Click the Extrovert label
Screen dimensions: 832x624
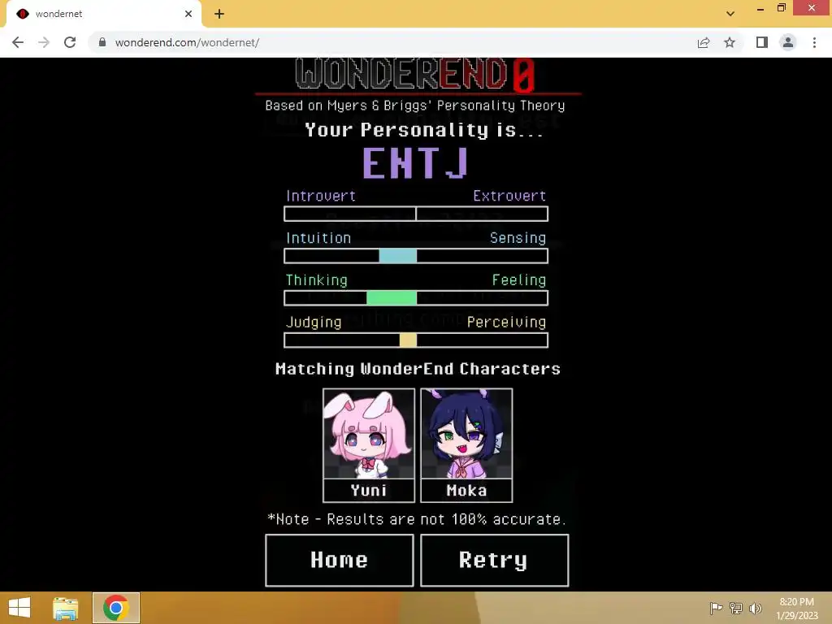[509, 196]
